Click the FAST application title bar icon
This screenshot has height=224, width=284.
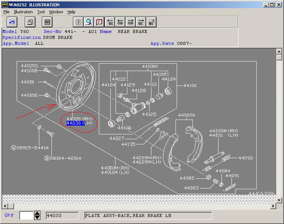click(5, 4)
